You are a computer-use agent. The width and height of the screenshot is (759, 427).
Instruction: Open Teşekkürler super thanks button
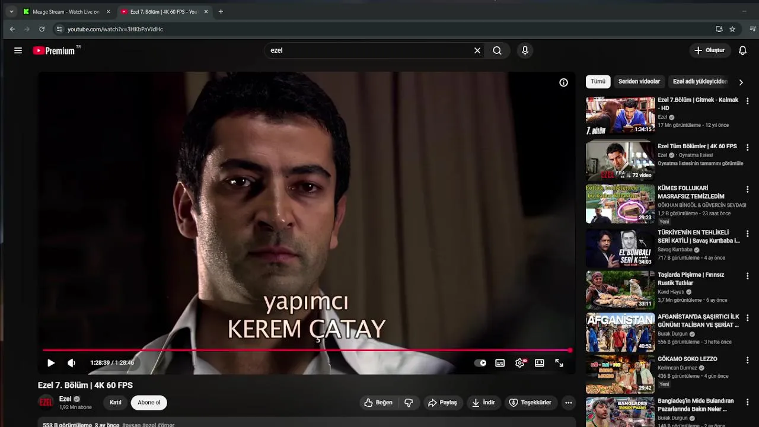[530, 403]
